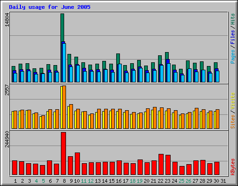
Task: Click the Files legend label
Action: click(232, 37)
